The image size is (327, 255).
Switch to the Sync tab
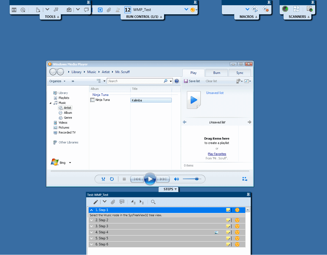(x=240, y=73)
